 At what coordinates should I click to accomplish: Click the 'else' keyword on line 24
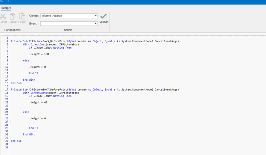[x=26, y=112]
